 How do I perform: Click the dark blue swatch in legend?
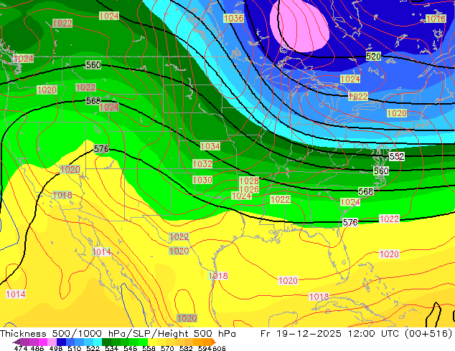61,342
